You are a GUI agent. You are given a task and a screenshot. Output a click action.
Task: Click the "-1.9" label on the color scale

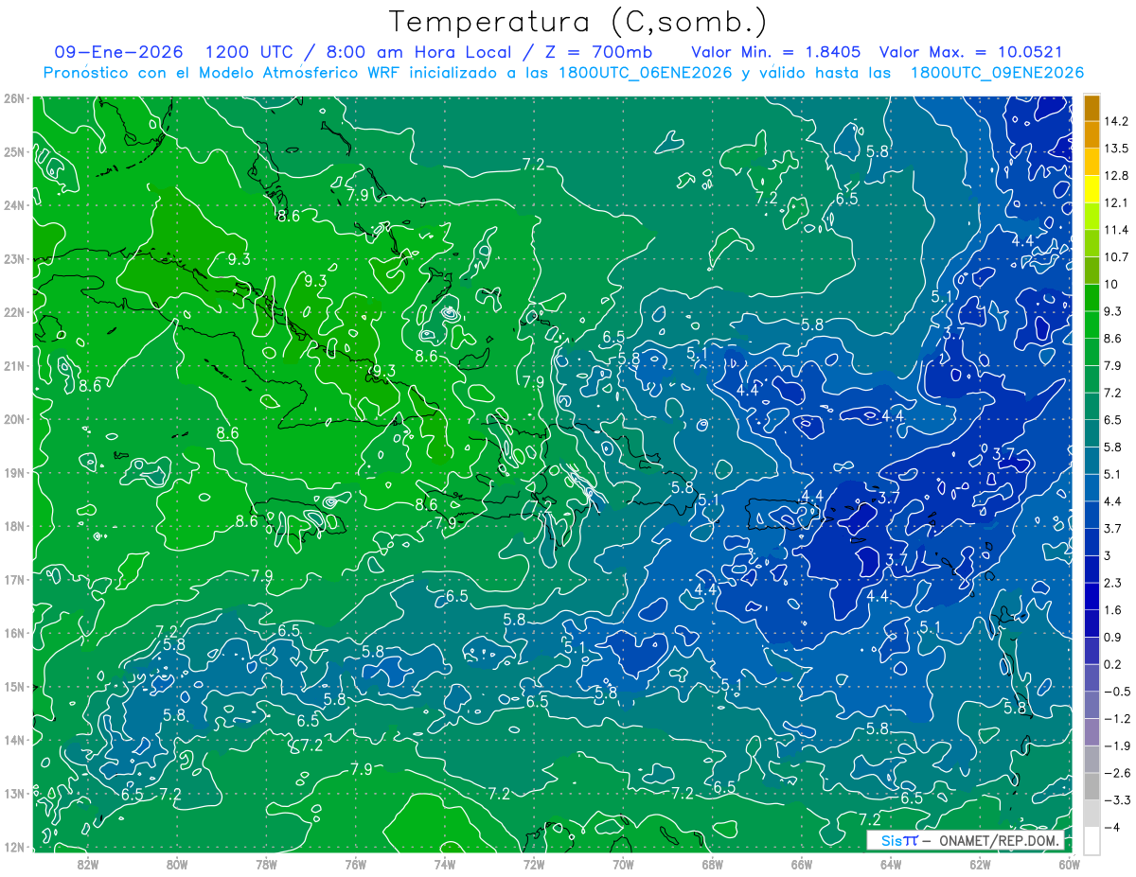1116,745
